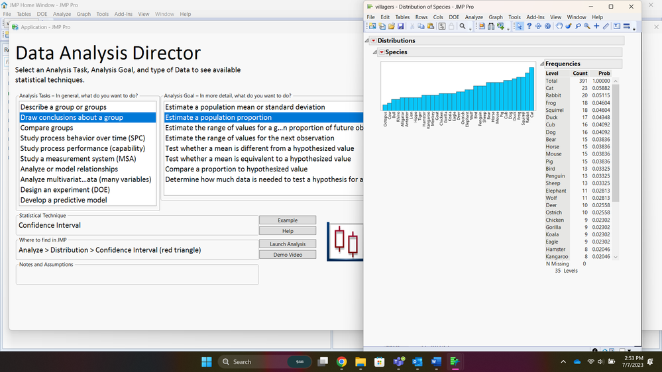The width and height of the screenshot is (662, 372).
Task: Open Outlook from taskbar
Action: 417,361
